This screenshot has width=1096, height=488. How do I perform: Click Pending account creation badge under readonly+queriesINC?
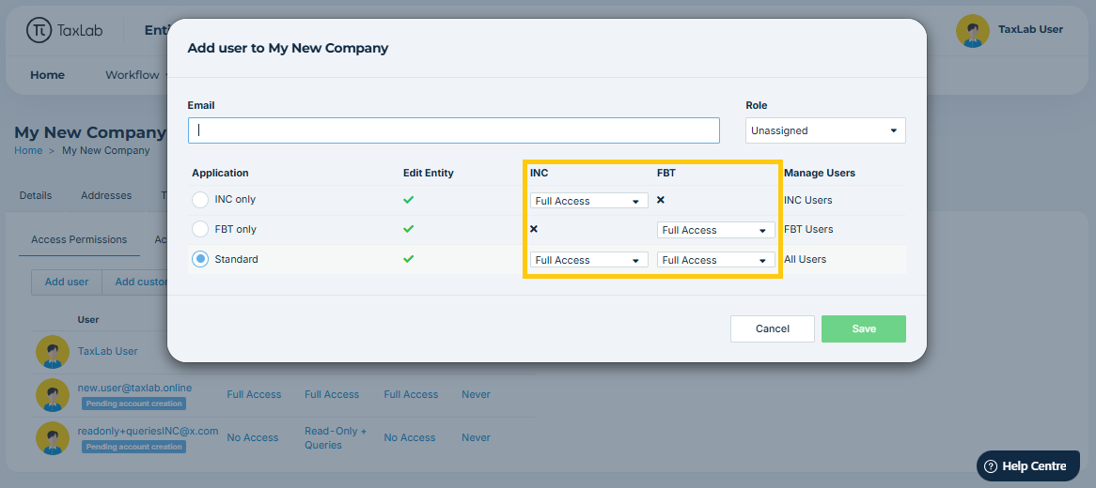click(134, 447)
